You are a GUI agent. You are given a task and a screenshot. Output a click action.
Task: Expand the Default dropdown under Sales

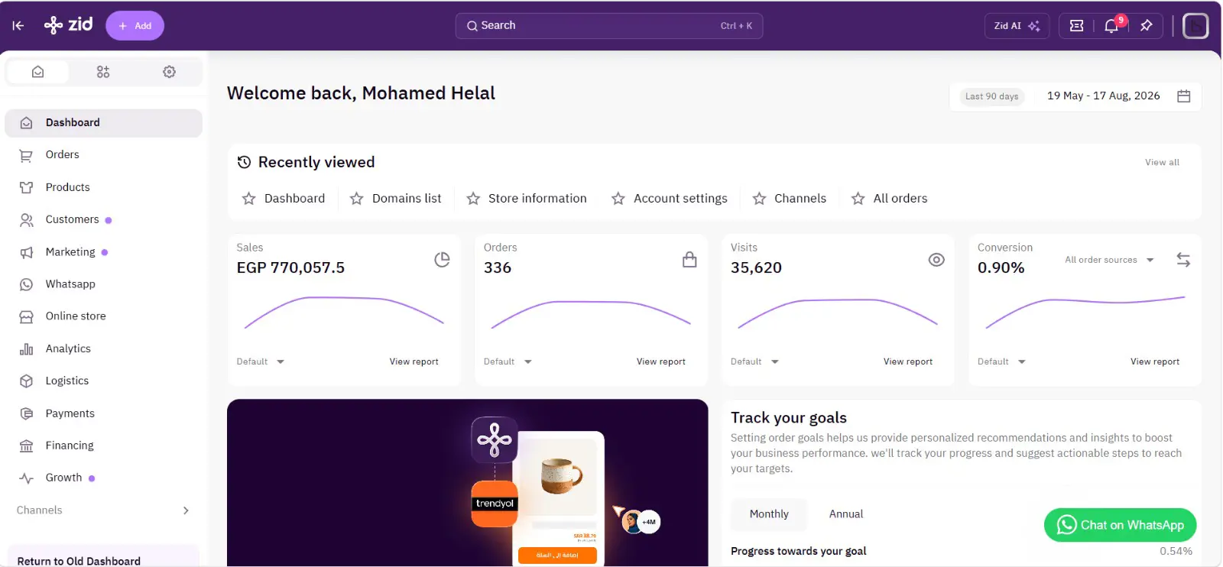pyautogui.click(x=261, y=361)
